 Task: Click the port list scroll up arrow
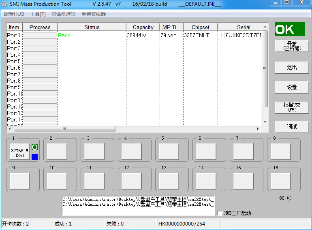point(265,27)
